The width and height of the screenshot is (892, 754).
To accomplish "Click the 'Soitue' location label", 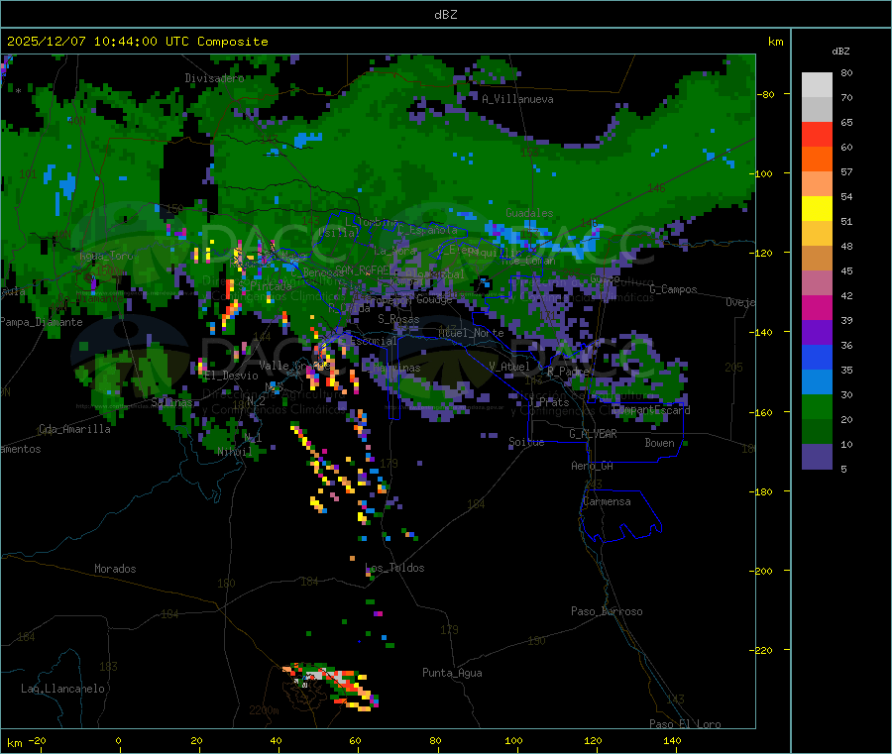I will coord(526,442).
